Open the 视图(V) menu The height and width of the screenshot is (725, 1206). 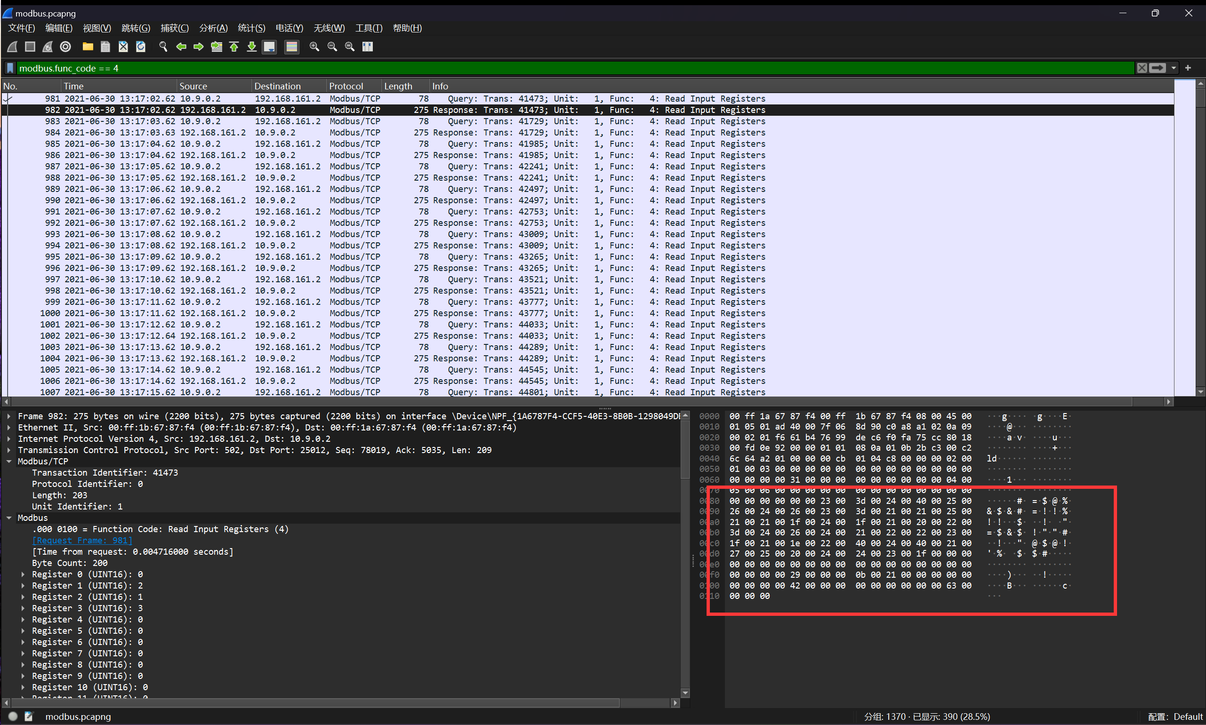(97, 28)
